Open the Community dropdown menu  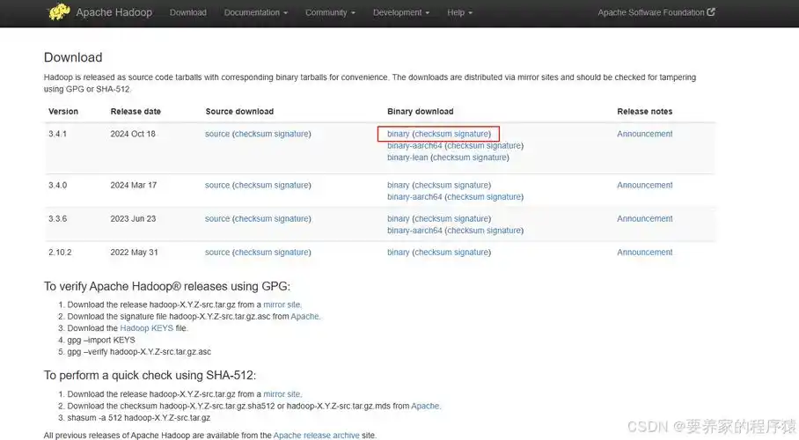click(330, 12)
